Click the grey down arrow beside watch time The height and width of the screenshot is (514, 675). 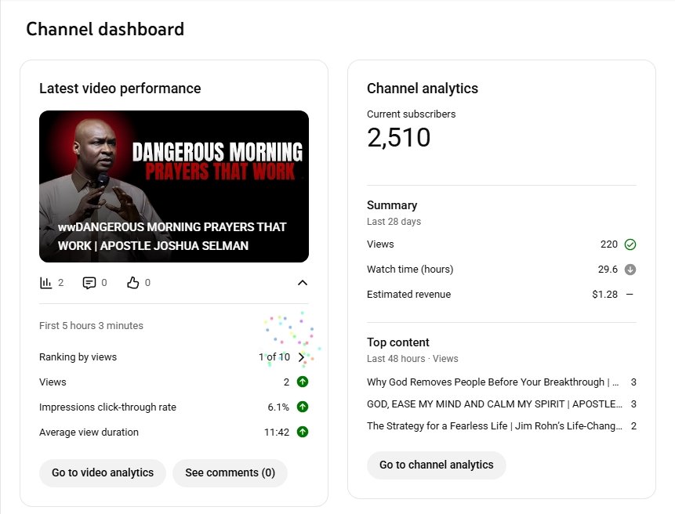(x=630, y=270)
